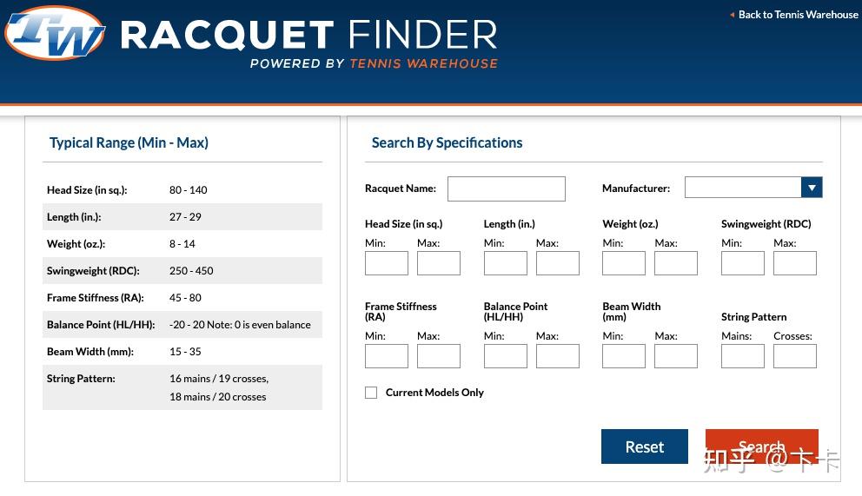
Task: Click the TW Tennis Warehouse logo
Action: click(54, 34)
